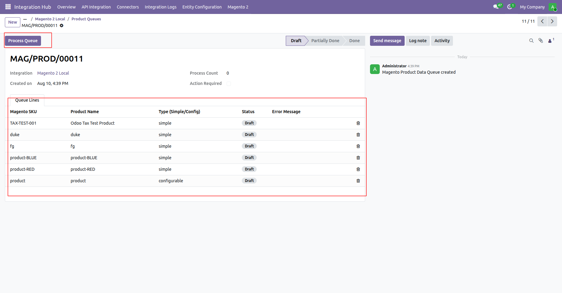
Task: Delete the fg queue line
Action: point(358,146)
